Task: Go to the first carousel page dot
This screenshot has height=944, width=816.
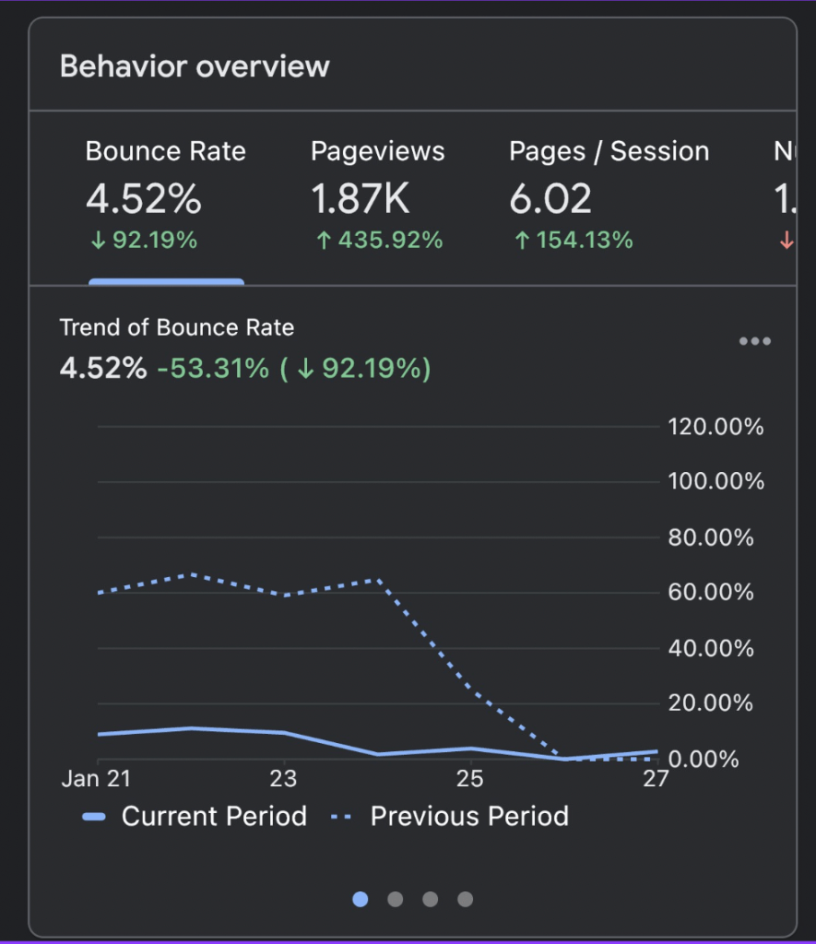Action: coord(361,899)
